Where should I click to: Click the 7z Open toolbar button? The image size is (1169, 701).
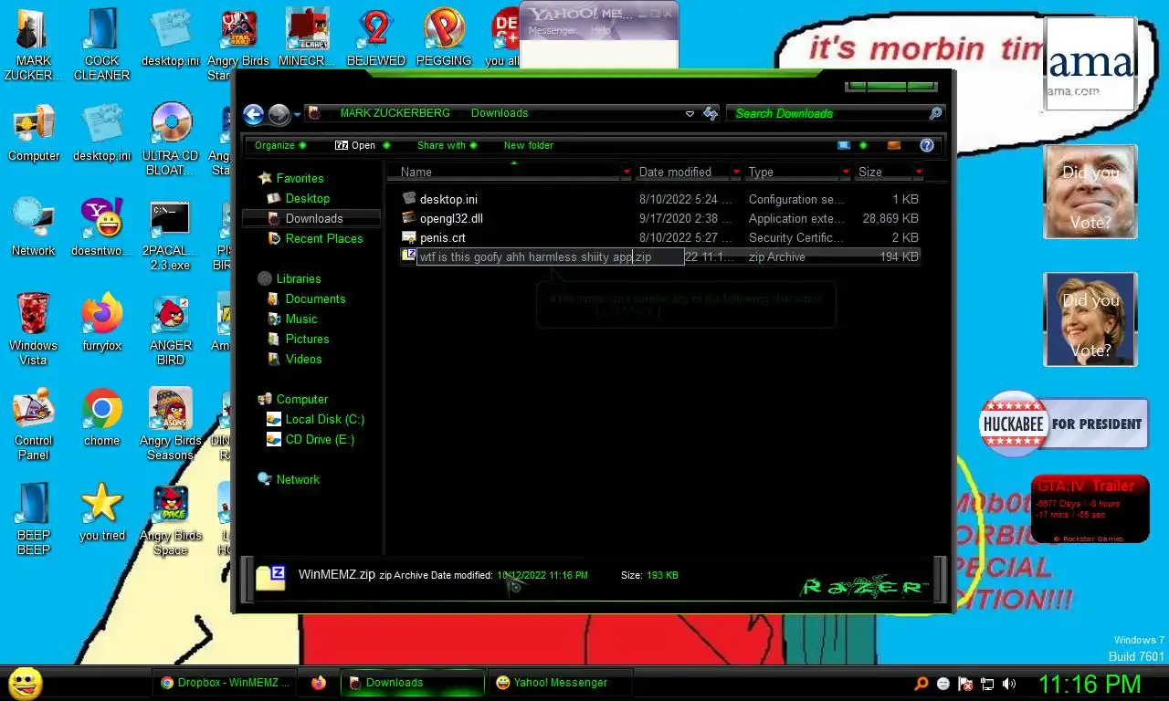[x=362, y=145]
